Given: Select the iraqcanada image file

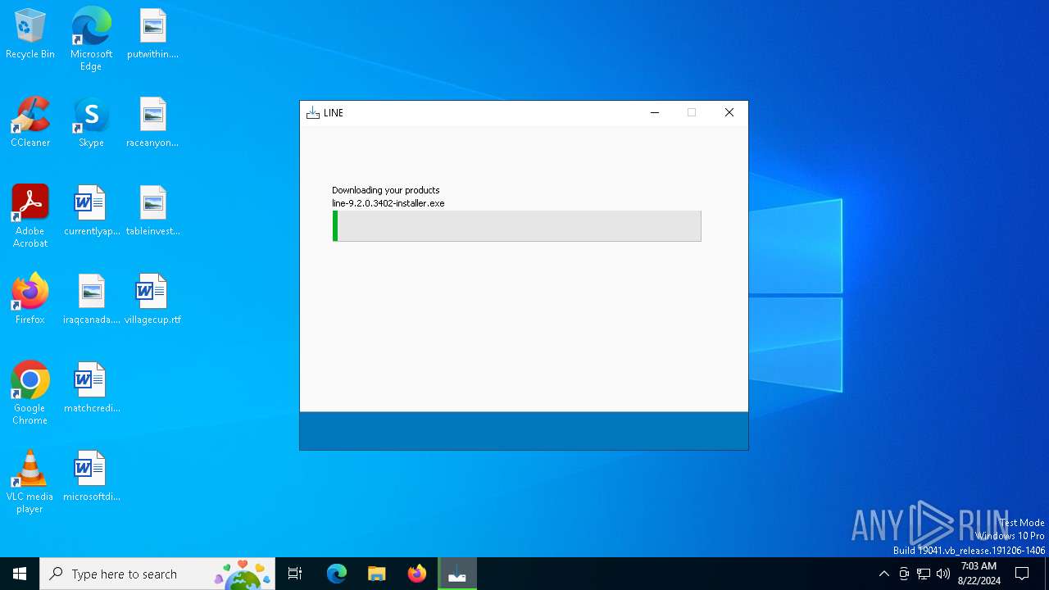Looking at the screenshot, I should (x=91, y=300).
